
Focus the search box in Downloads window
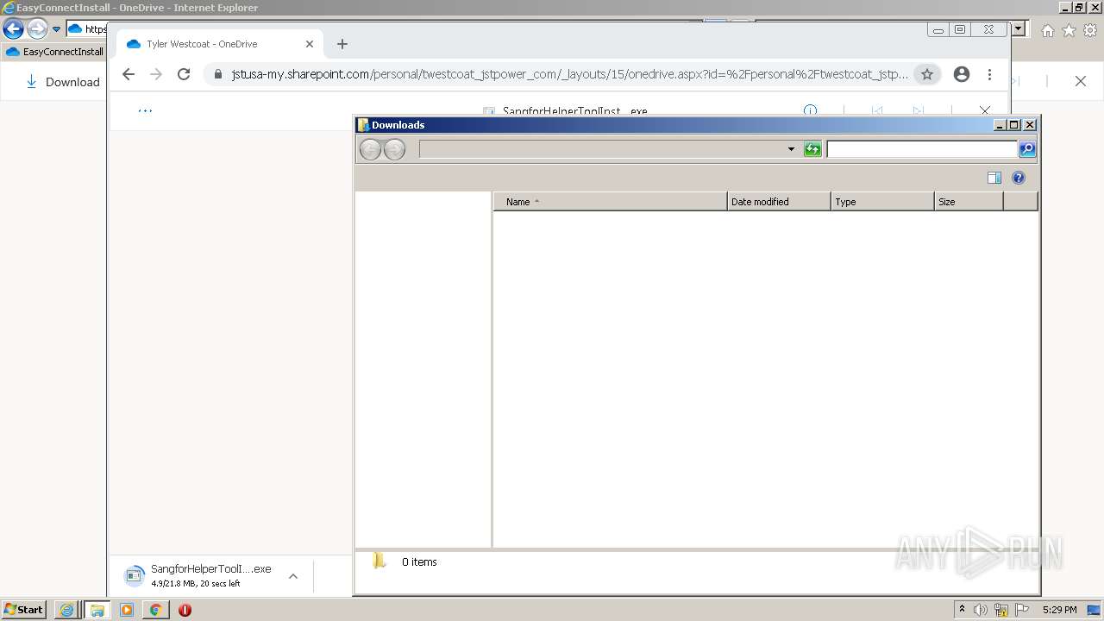coord(922,149)
